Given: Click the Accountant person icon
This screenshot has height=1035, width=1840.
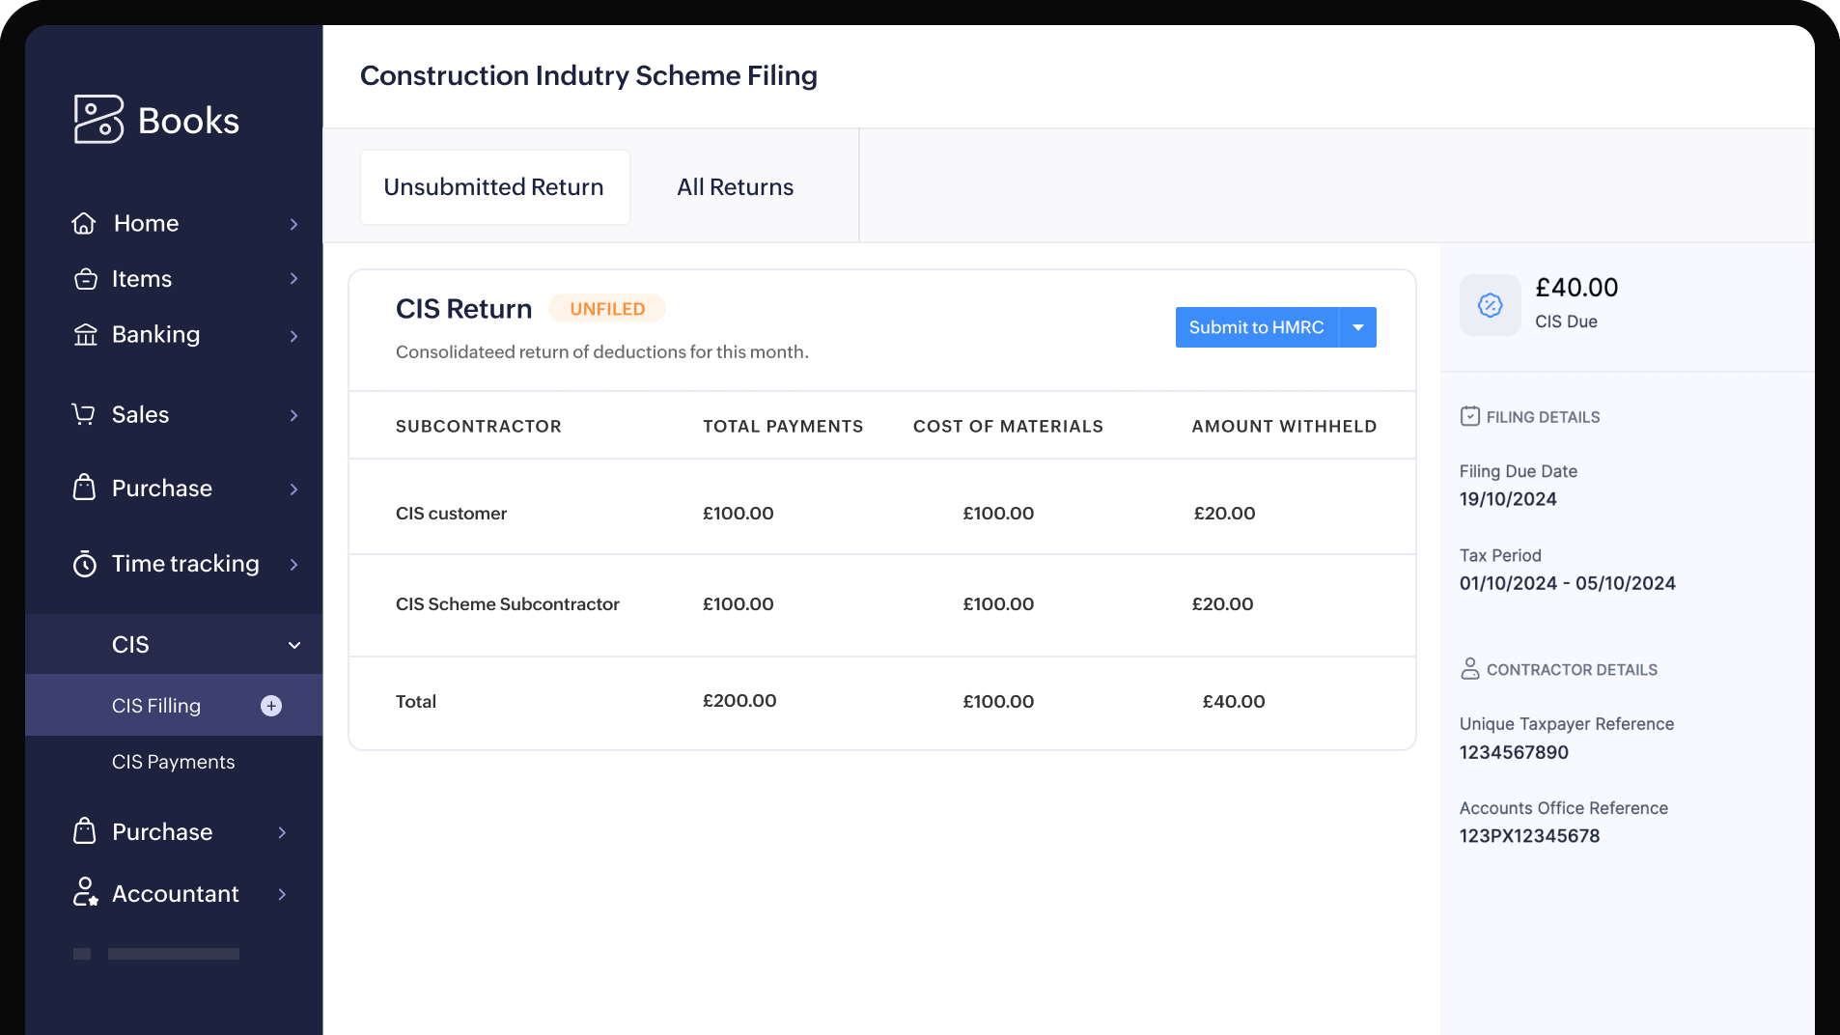Looking at the screenshot, I should (x=85, y=893).
